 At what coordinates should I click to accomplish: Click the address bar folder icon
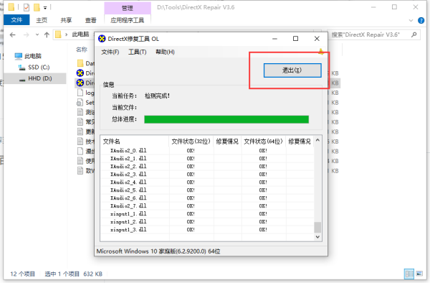click(x=58, y=34)
